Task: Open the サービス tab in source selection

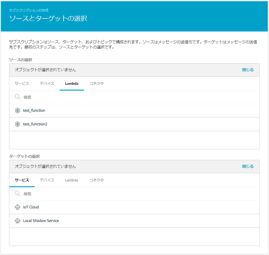Action: pyautogui.click(x=22, y=84)
